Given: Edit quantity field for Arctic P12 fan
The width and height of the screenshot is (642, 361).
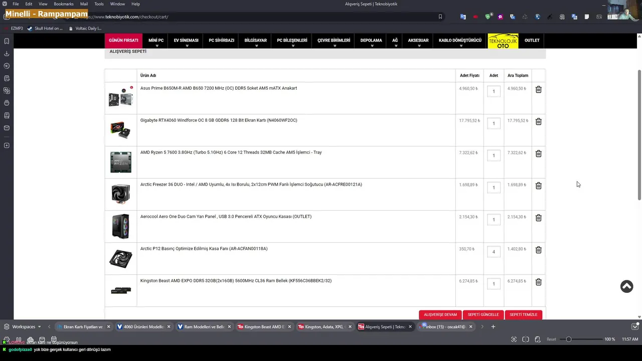Looking at the screenshot, I should (x=494, y=252).
